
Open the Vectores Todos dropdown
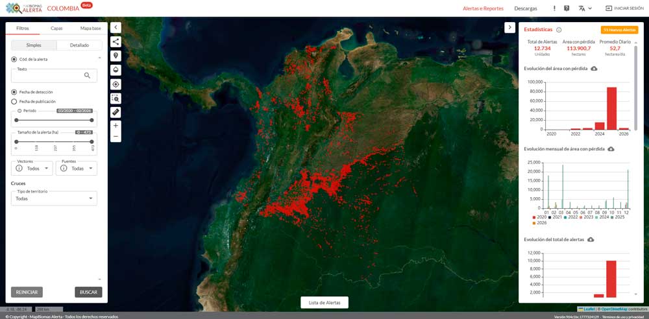click(32, 168)
